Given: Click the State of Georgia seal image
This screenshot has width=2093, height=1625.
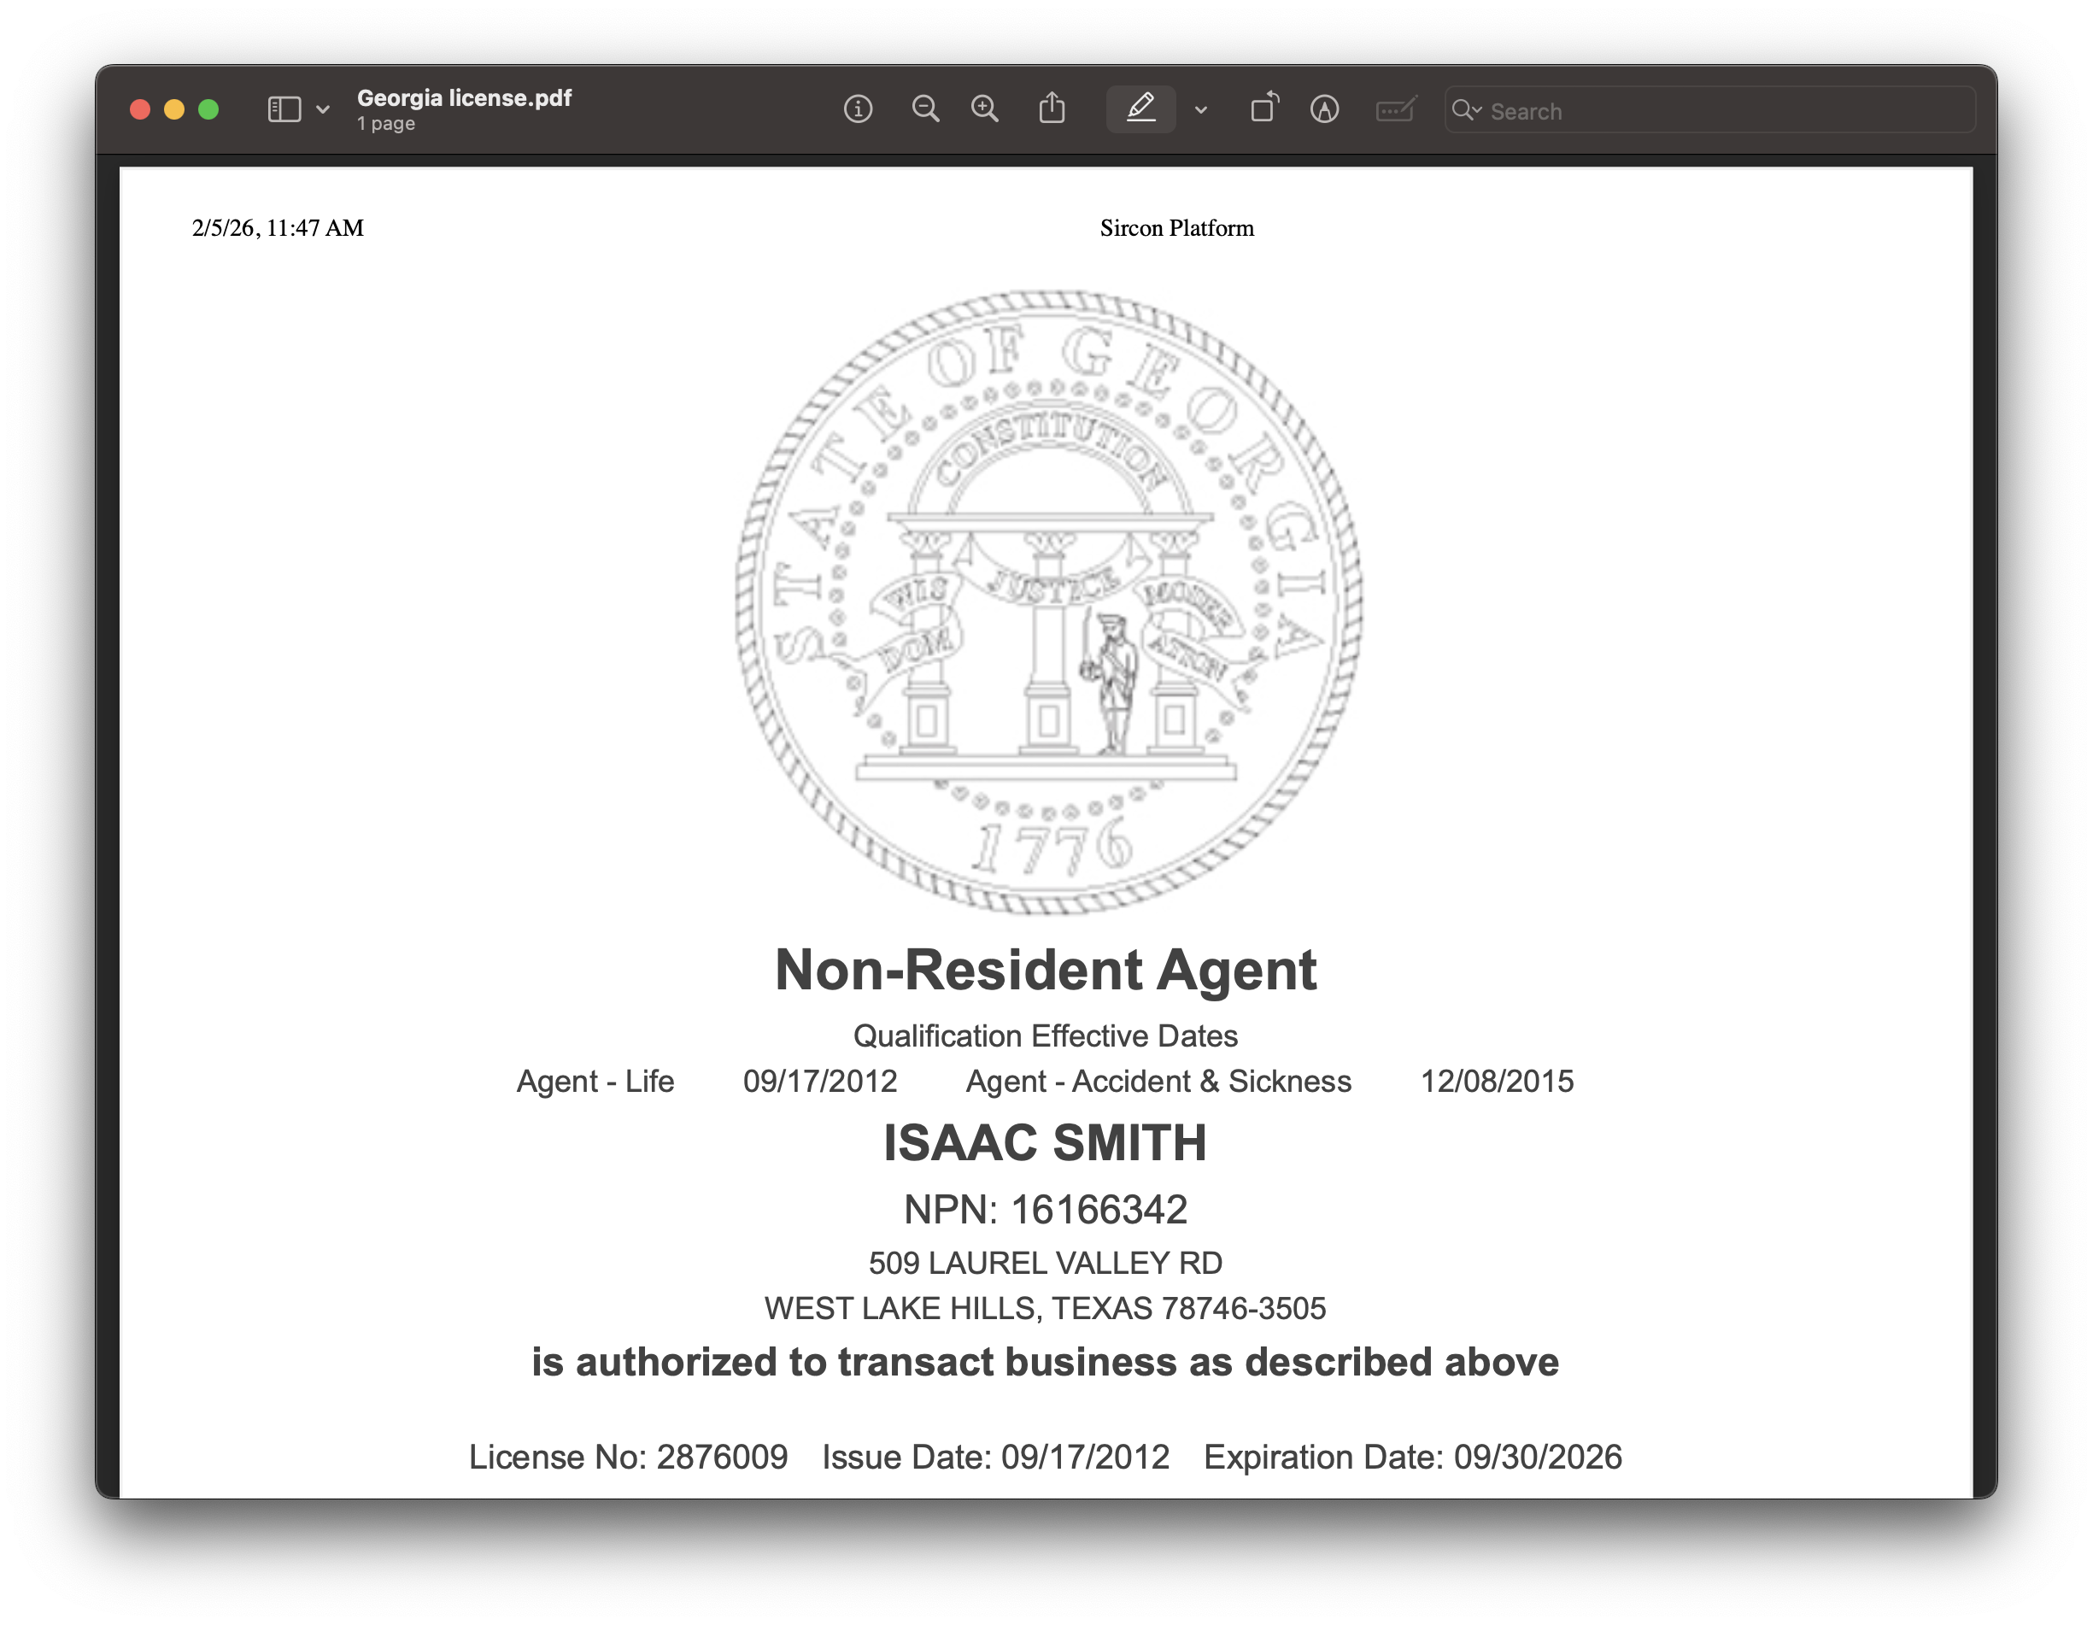Looking at the screenshot, I should (x=1048, y=602).
